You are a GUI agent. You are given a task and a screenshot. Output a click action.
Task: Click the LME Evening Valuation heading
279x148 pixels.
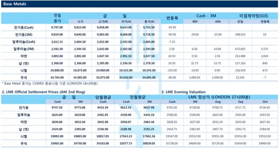[x=184, y=92]
